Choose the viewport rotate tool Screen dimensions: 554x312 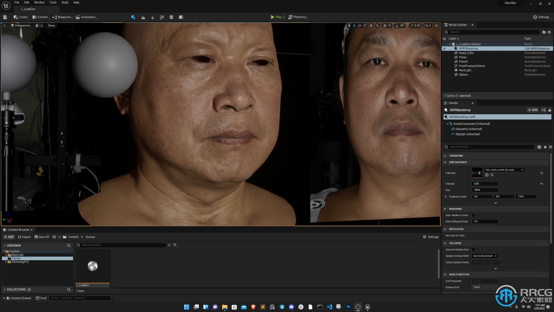point(359,26)
